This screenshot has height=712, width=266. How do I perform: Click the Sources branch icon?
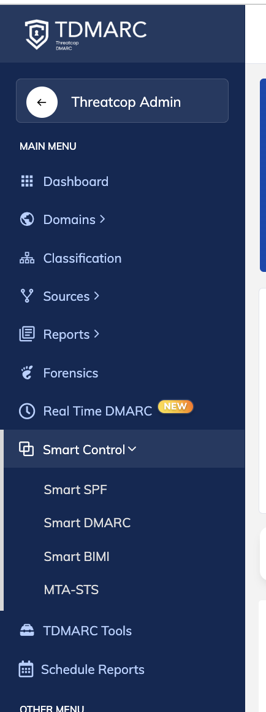27,296
